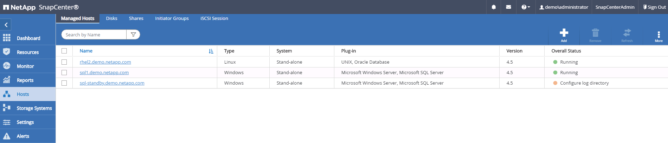
Task: Open the Storage Systems sidebar icon
Action: (x=7, y=108)
